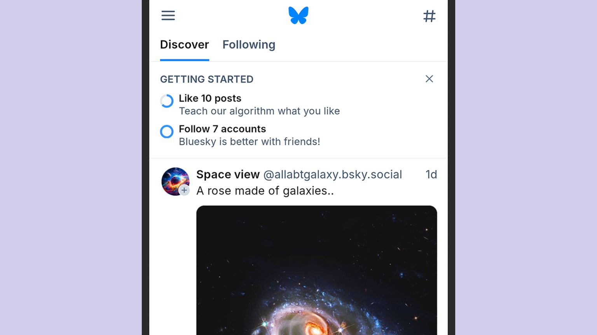
Task: Open the hamburger navigation menu
Action: 168,16
